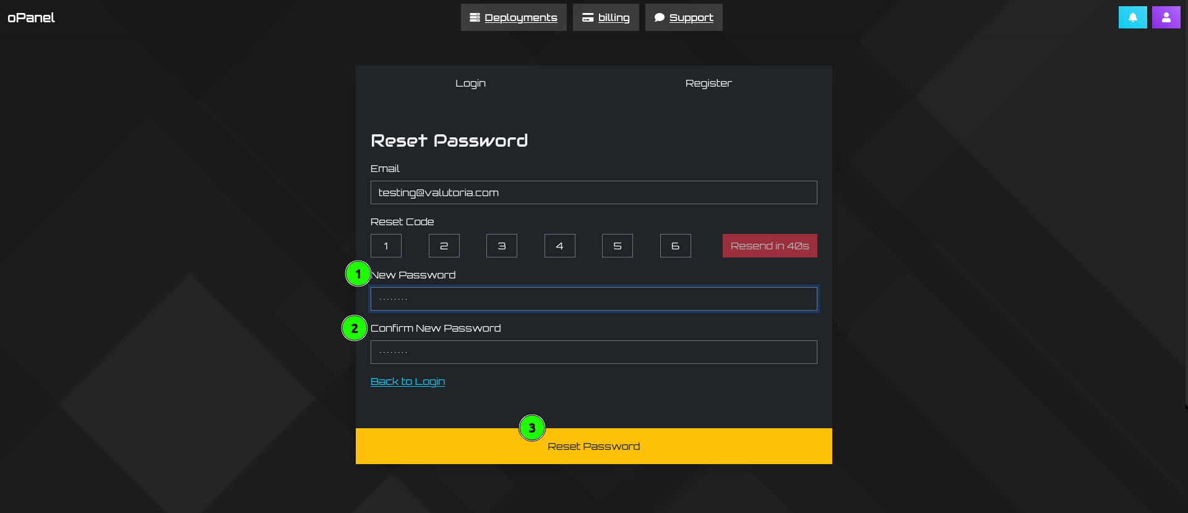Click the Support chat bubble icon
Screen dimensions: 1188x513
pos(660,17)
